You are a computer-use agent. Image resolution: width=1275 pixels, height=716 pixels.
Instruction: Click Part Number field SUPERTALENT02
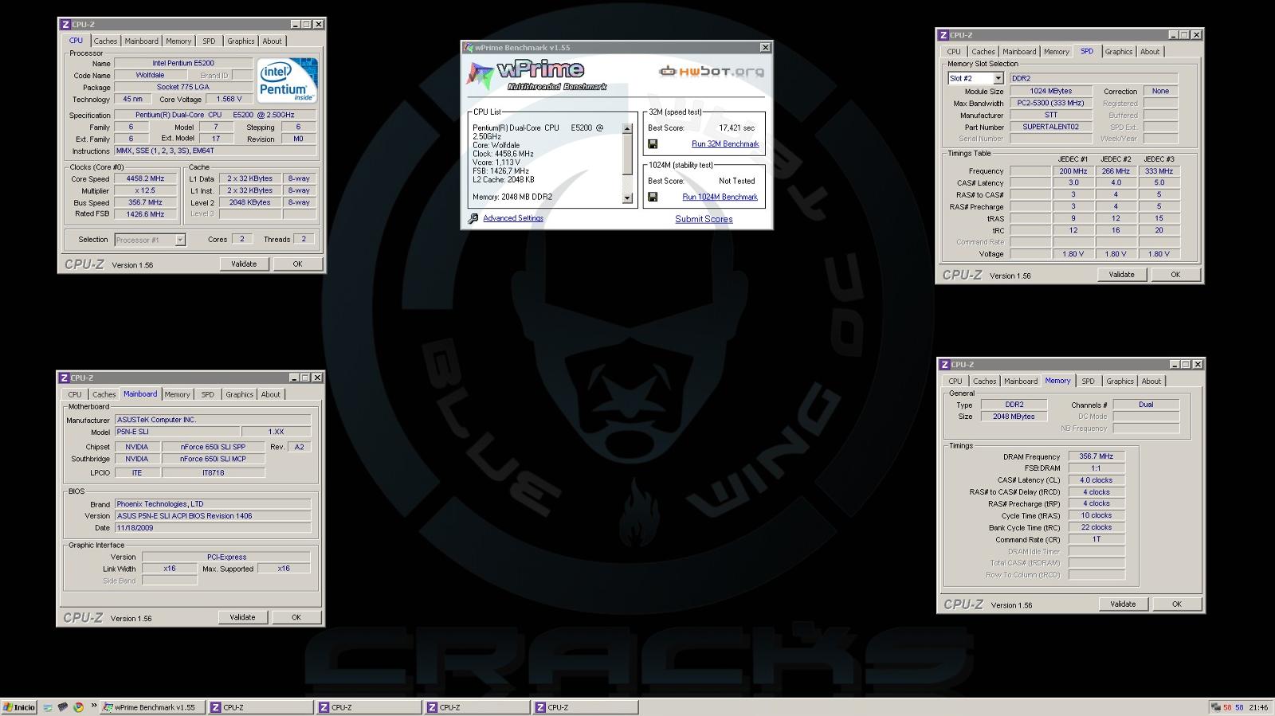pos(1051,127)
